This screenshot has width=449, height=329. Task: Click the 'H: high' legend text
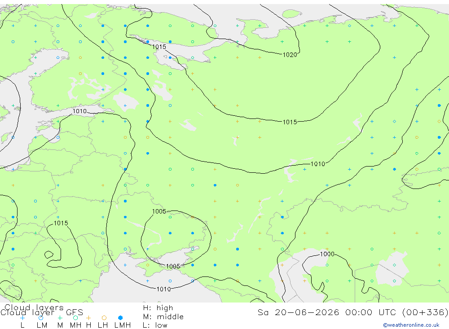(x=158, y=308)
